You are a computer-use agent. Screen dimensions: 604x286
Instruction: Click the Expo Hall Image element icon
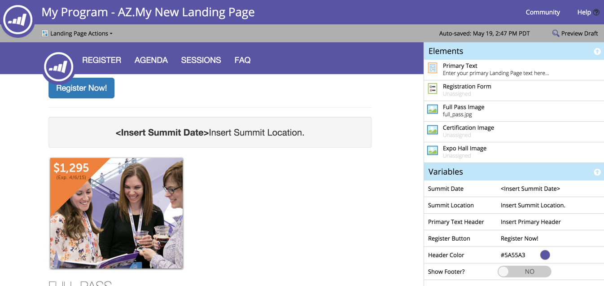(x=433, y=150)
